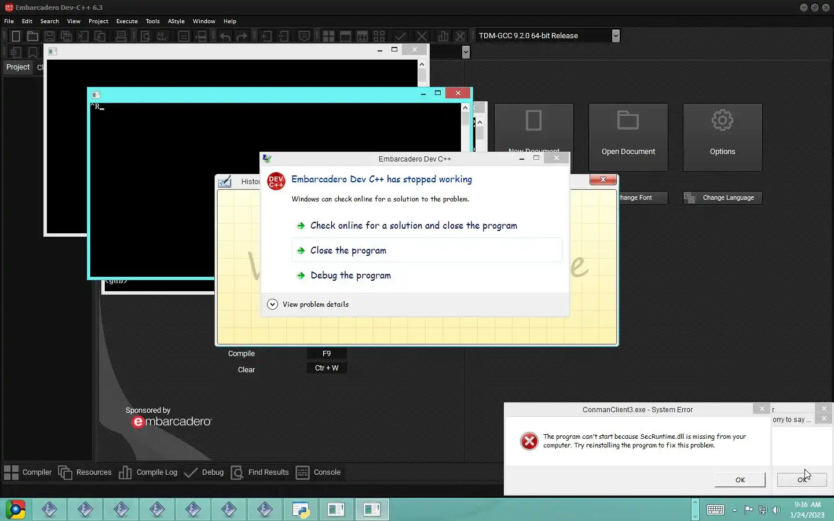Switch to the Resources tab

[x=85, y=472]
